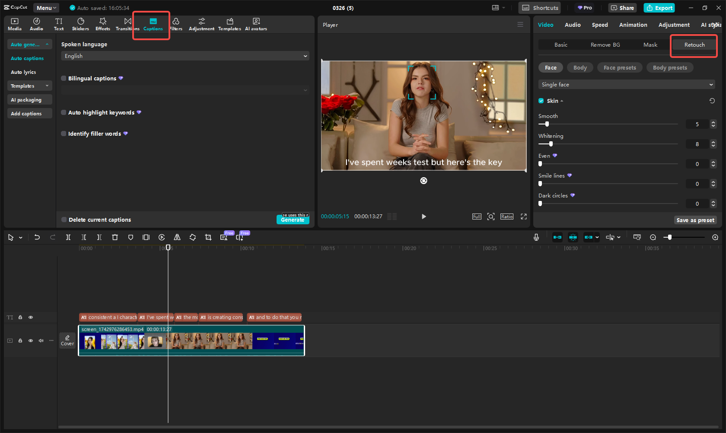
Task: Collapse the Skin section
Action: 562,101
